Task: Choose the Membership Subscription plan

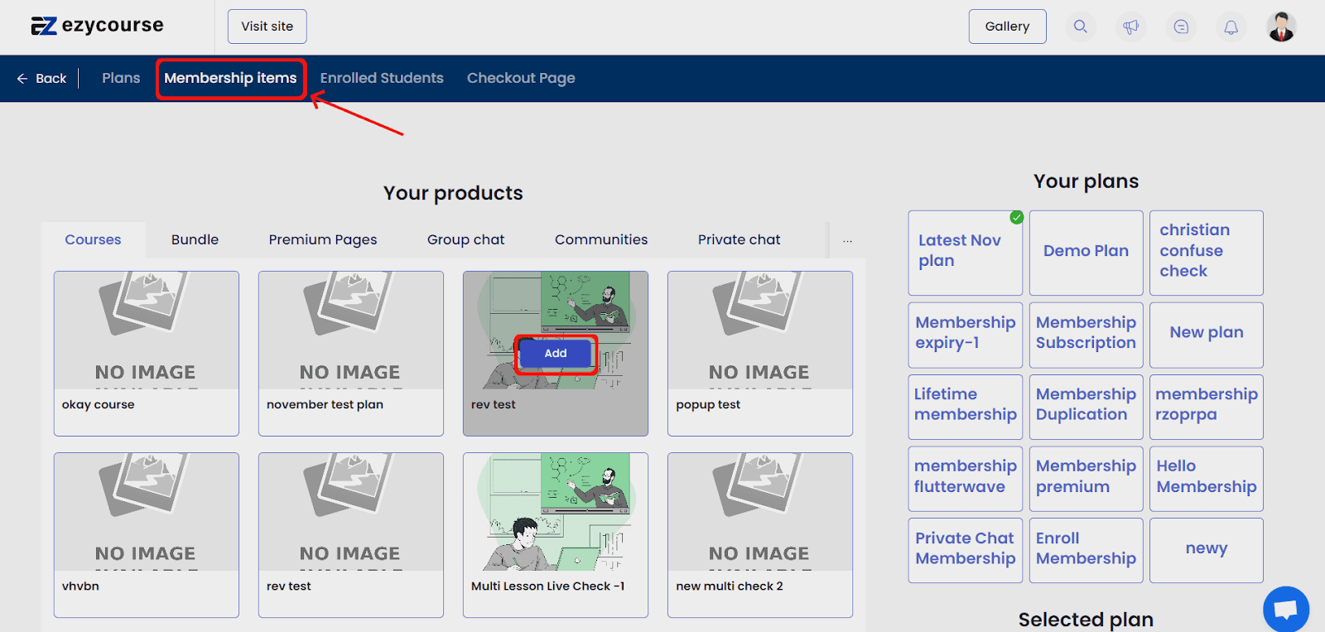Action: pos(1086,335)
